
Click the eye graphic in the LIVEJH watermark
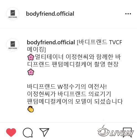point(103,131)
